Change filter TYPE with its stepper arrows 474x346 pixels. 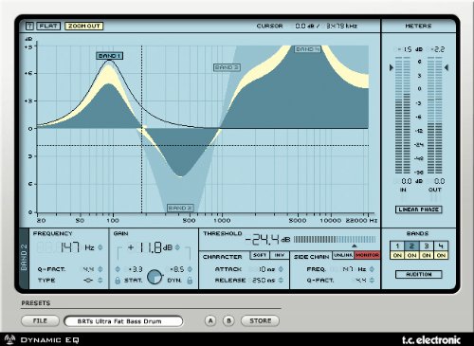(x=100, y=281)
